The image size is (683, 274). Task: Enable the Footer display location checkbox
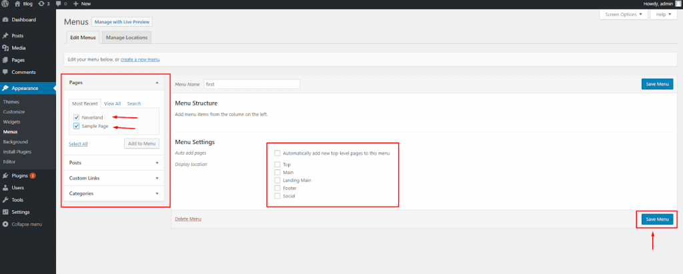click(x=277, y=188)
